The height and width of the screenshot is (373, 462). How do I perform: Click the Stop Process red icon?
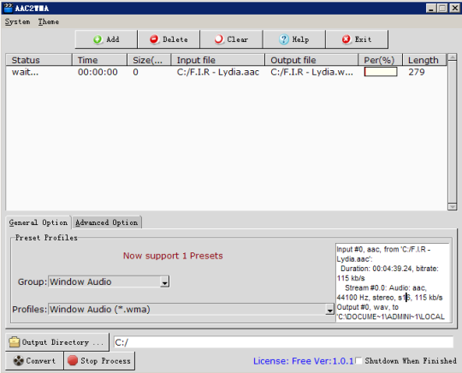73,360
